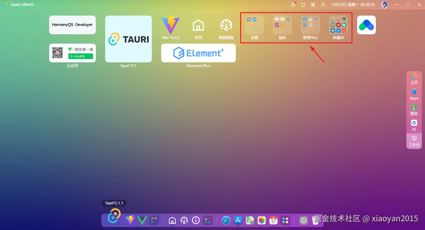Viewport: 425px width, 230px height.
Task: Open the user avatar in top bar
Action: point(385,5)
